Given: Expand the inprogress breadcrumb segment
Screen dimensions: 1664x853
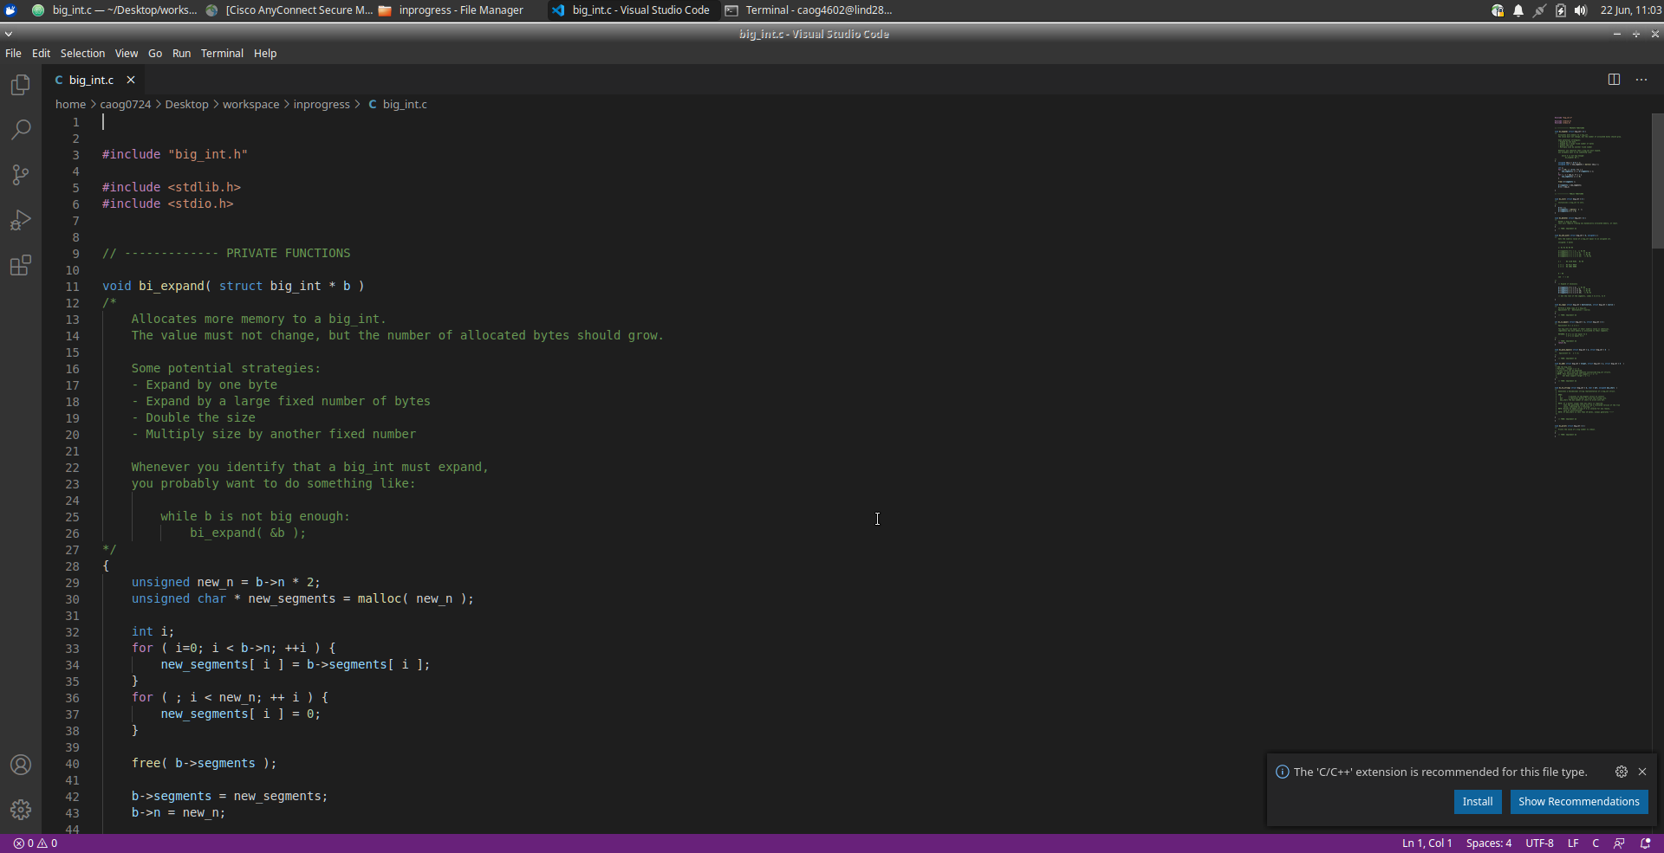Looking at the screenshot, I should [321, 104].
